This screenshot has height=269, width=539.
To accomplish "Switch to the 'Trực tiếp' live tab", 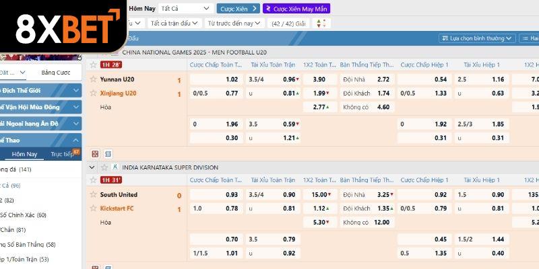I will click(64, 154).
